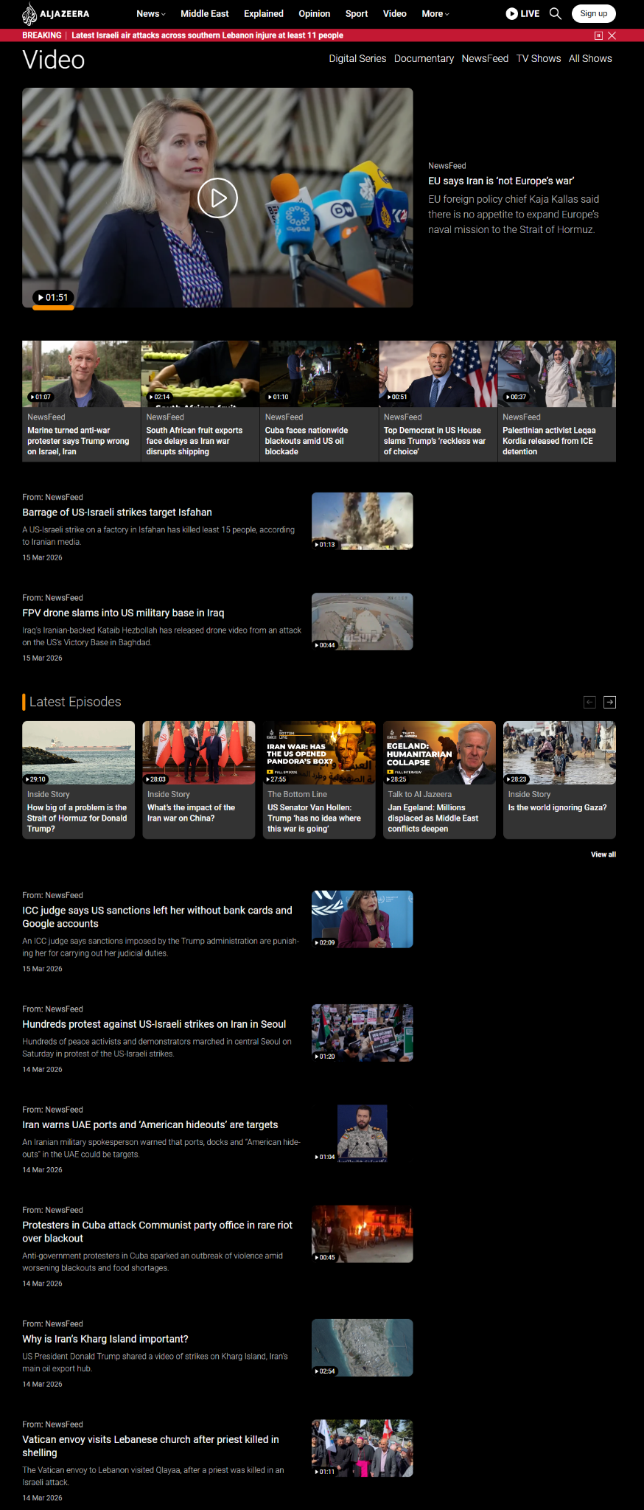Click View all latest episodes link
This screenshot has height=1510, width=644.
tap(603, 855)
